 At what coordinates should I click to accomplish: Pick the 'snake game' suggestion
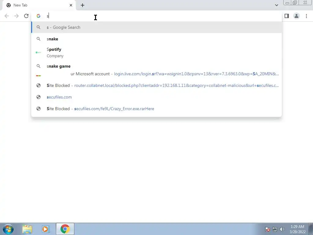tap(156, 66)
